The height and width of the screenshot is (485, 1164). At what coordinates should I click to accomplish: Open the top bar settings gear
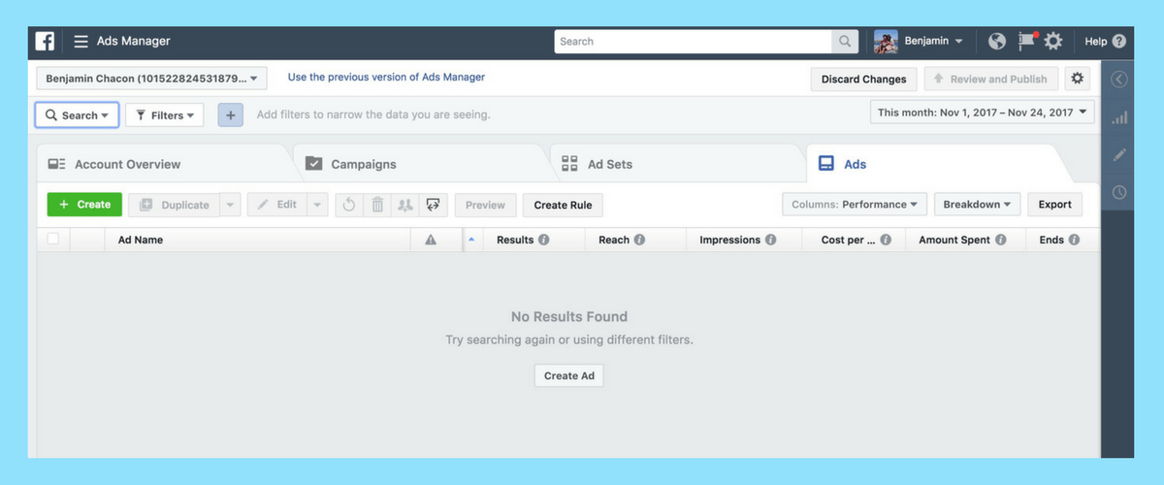[1053, 42]
